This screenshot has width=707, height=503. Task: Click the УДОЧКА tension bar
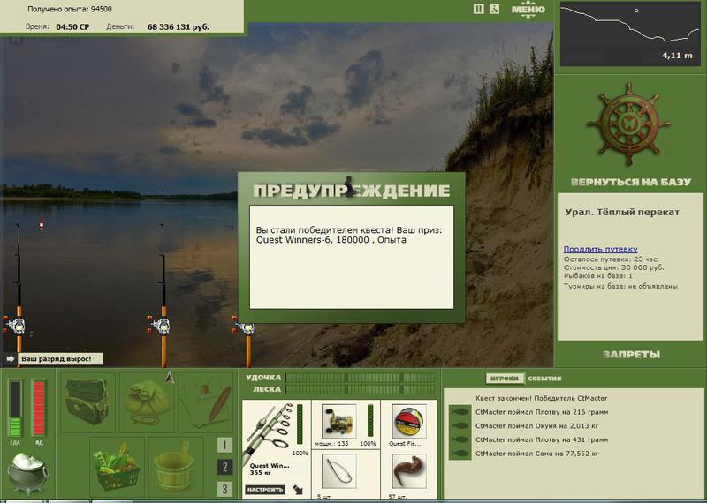(x=361, y=378)
